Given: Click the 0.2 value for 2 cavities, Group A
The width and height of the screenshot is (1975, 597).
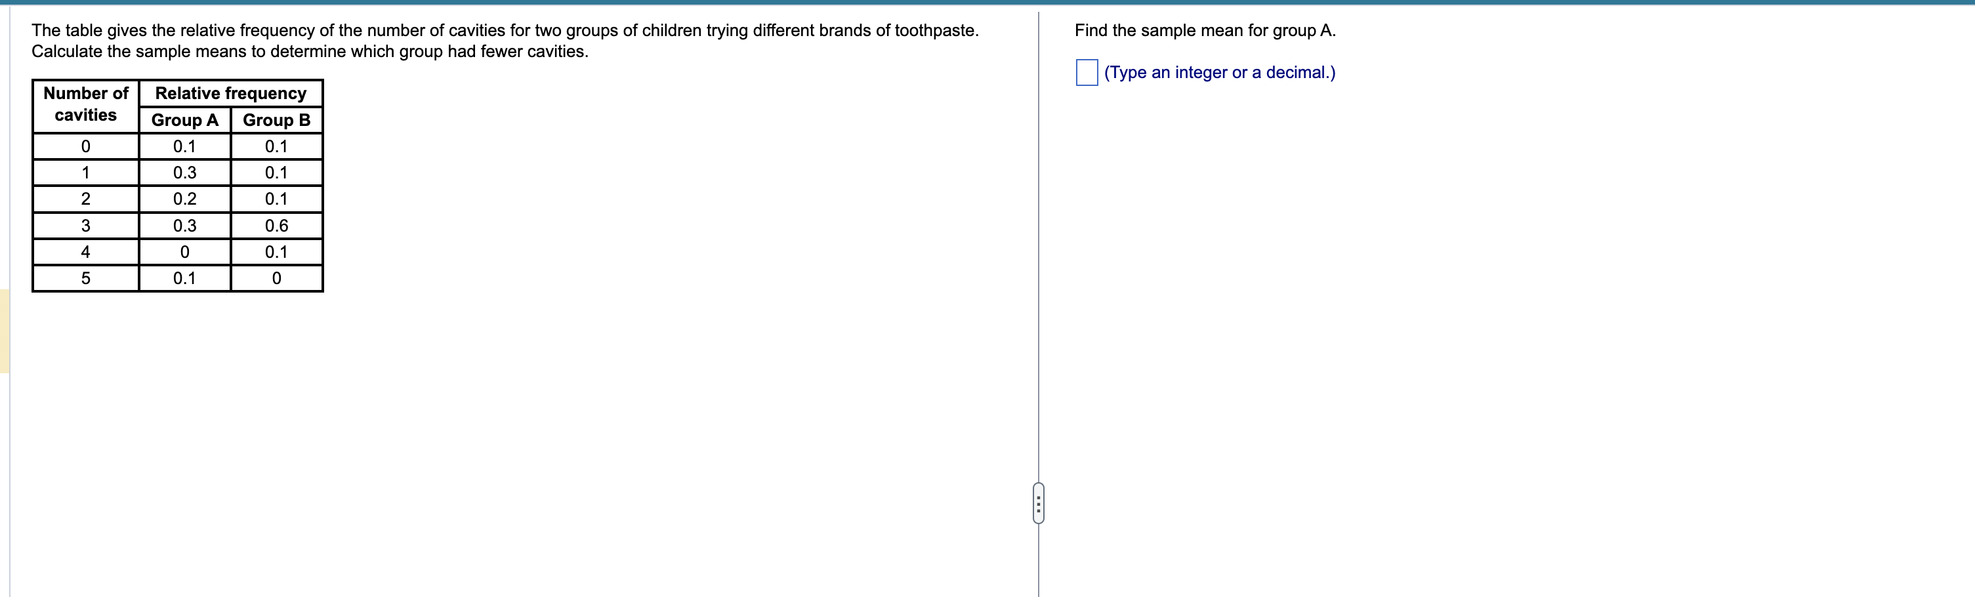Looking at the screenshot, I should pyautogui.click(x=185, y=199).
